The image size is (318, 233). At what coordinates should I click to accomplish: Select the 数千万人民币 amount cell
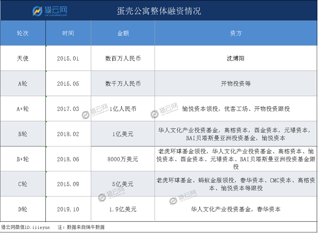pos(123,83)
